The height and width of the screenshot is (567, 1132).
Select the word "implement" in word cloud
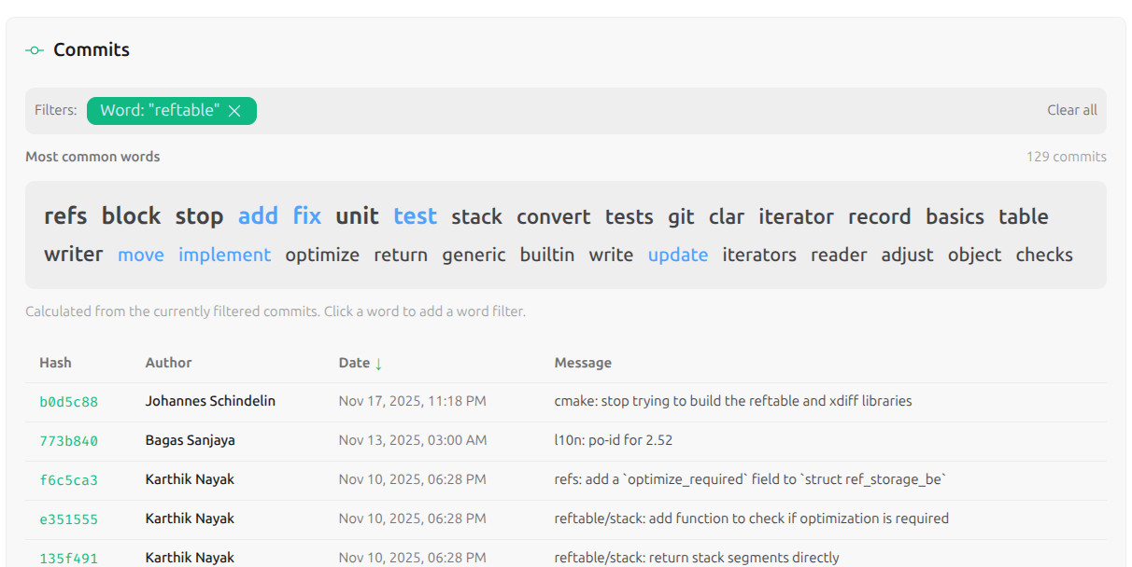click(224, 255)
